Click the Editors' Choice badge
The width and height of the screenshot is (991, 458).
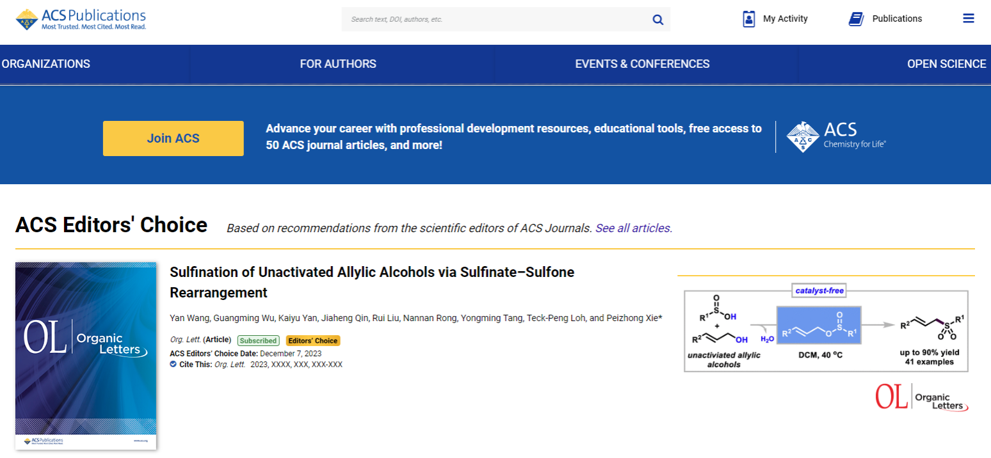pyautogui.click(x=313, y=341)
